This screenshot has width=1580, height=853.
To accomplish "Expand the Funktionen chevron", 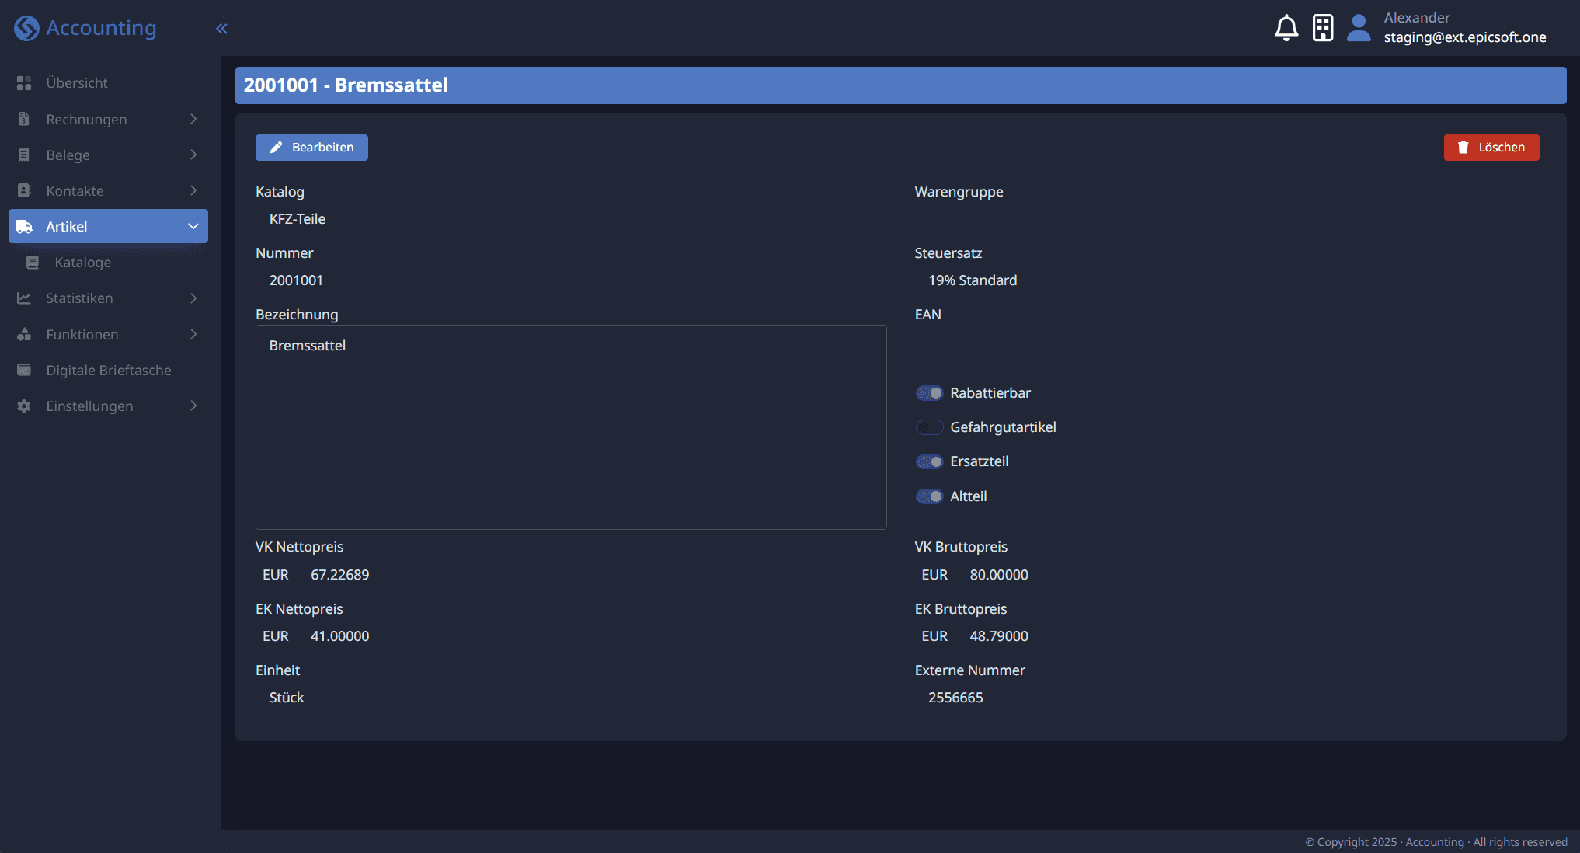I will click(x=193, y=334).
